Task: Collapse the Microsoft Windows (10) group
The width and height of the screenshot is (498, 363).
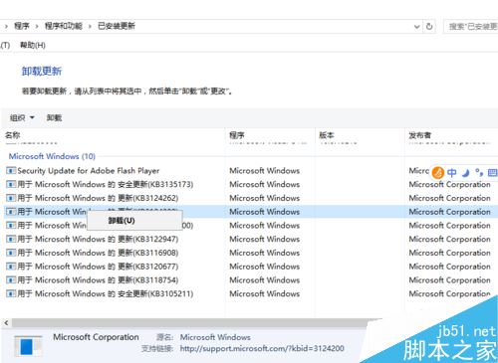Action: 52,156
